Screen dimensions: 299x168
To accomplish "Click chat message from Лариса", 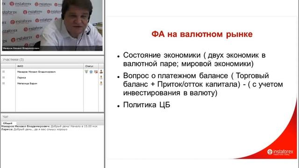I will pos(34,129).
